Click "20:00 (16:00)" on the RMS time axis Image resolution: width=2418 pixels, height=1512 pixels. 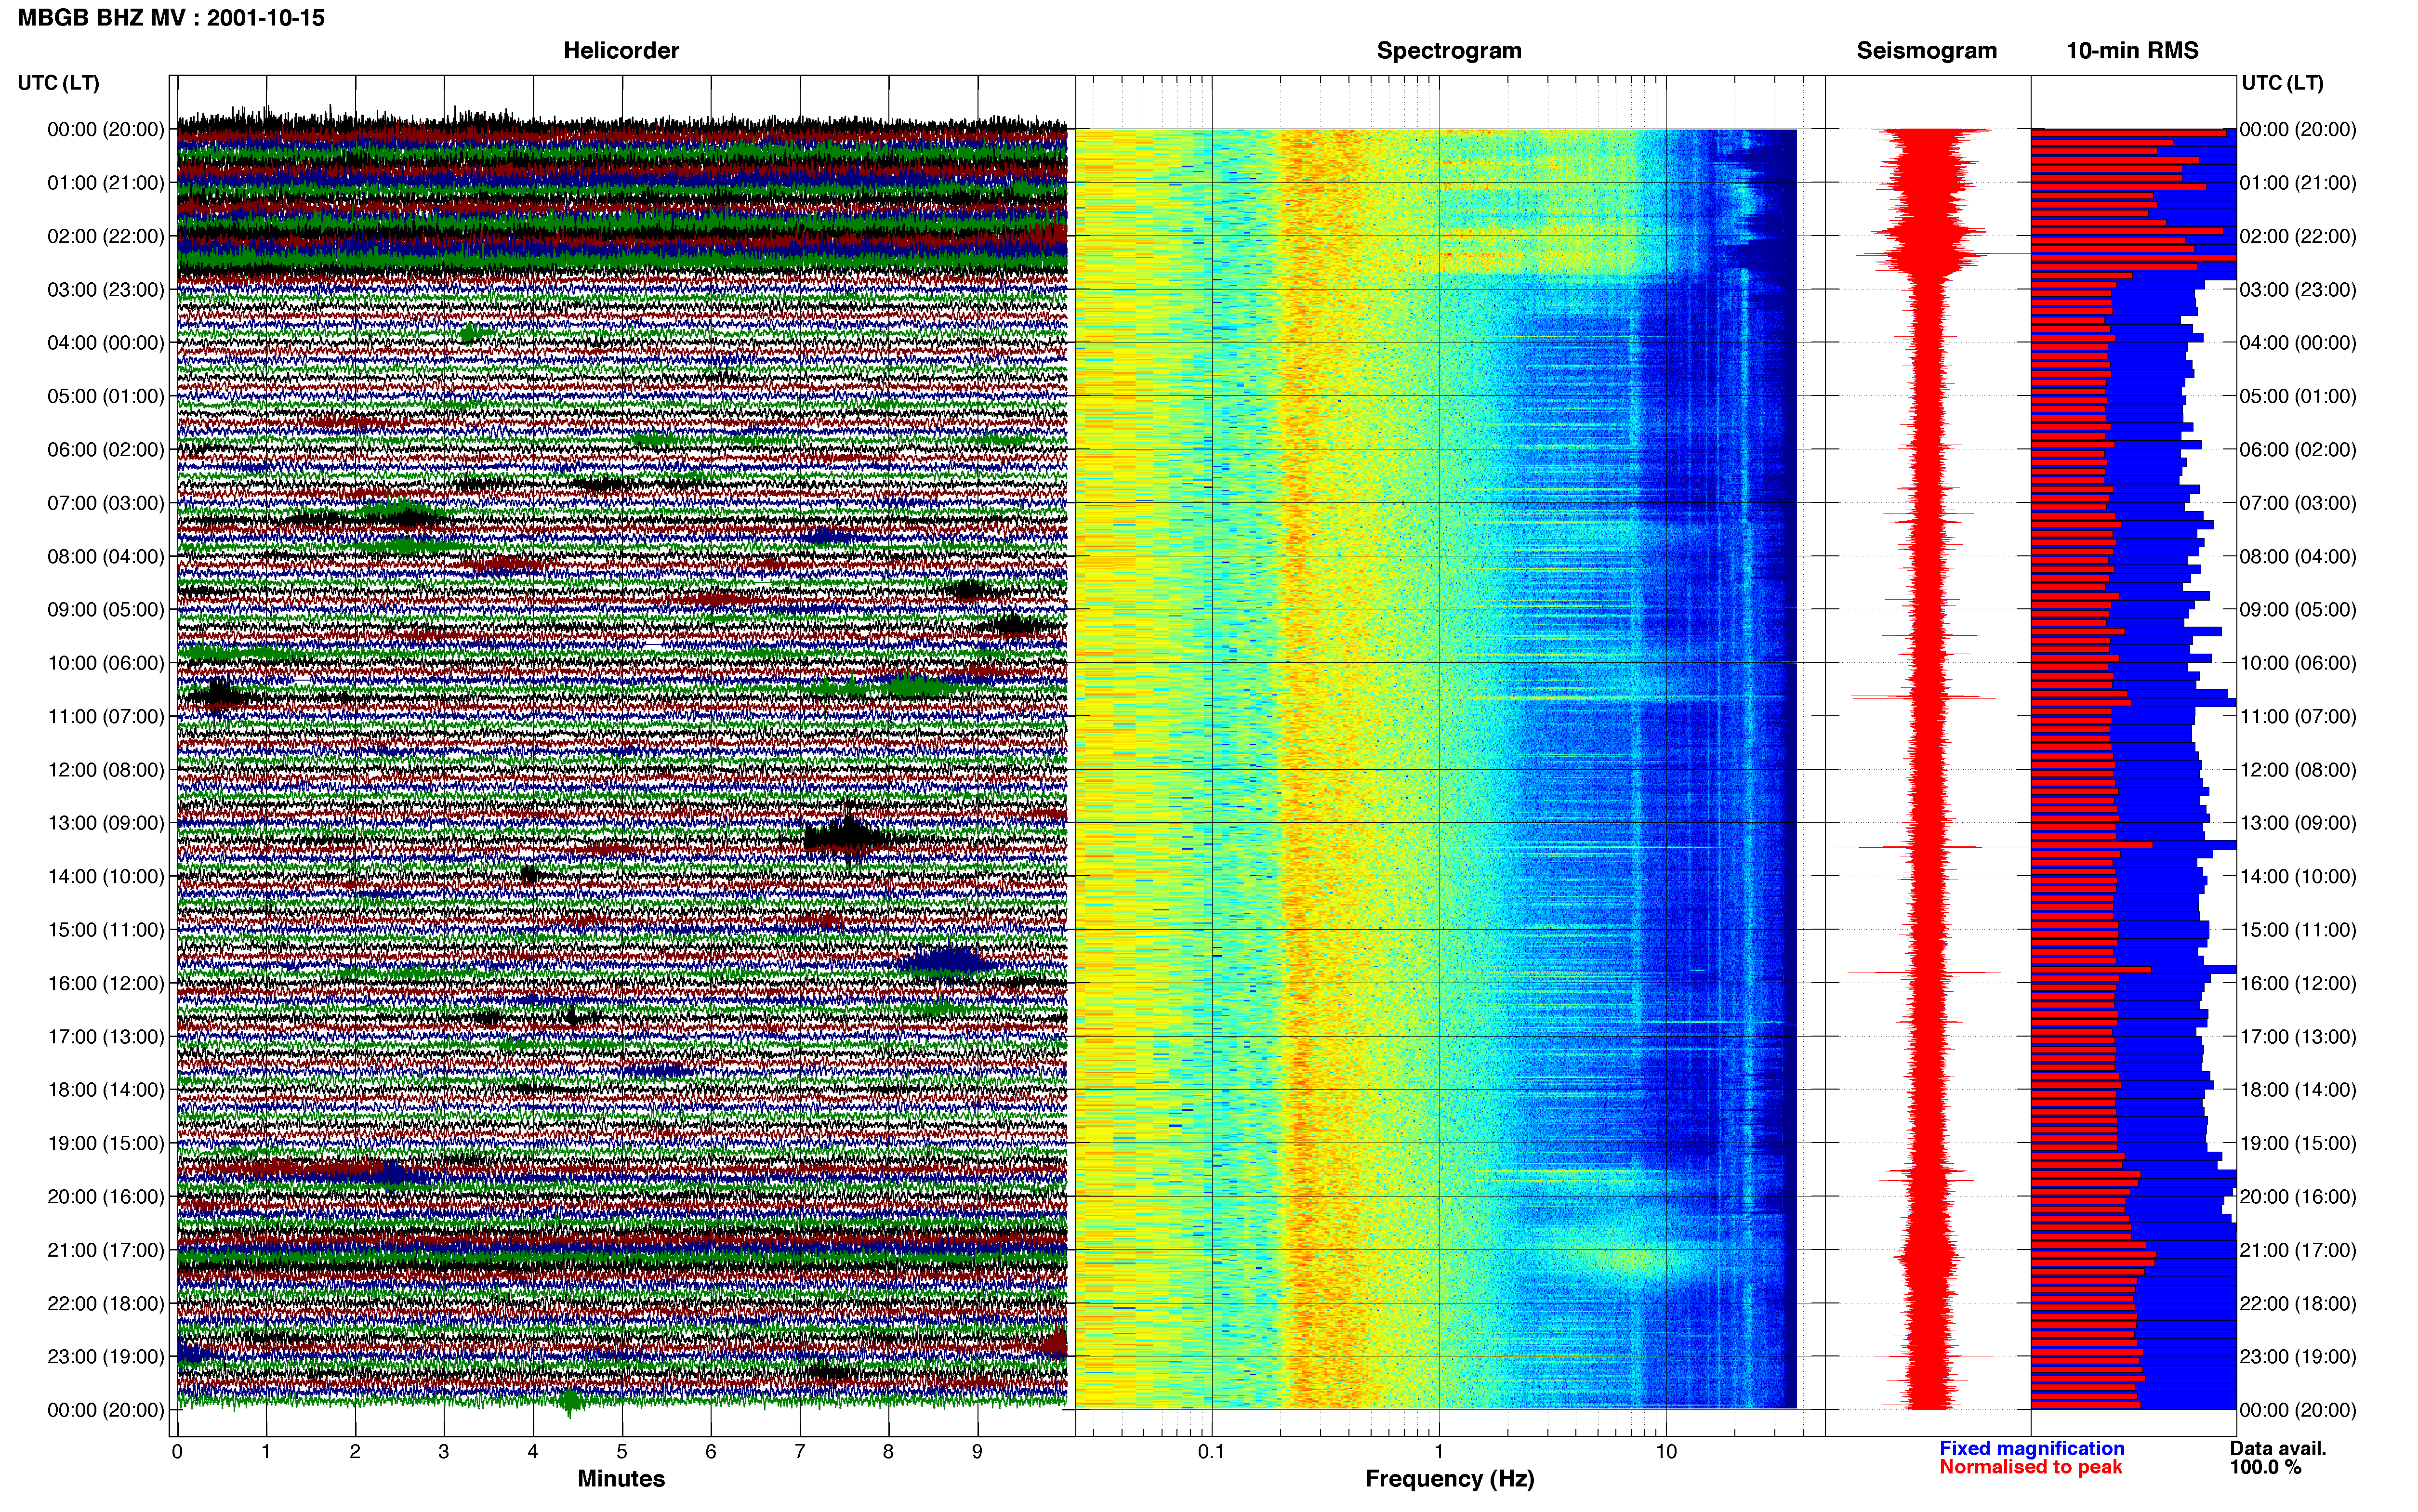(x=2297, y=1196)
